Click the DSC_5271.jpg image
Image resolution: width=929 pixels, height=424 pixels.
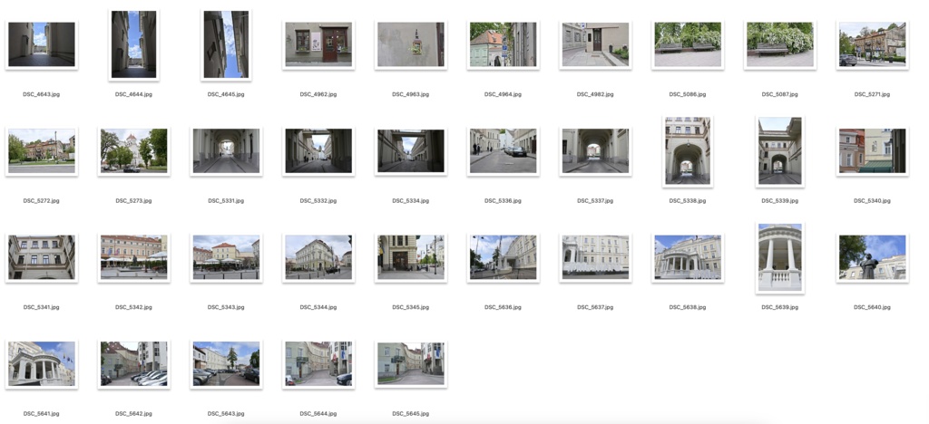872,44
